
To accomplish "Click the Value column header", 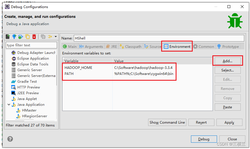I will point(162,61).
